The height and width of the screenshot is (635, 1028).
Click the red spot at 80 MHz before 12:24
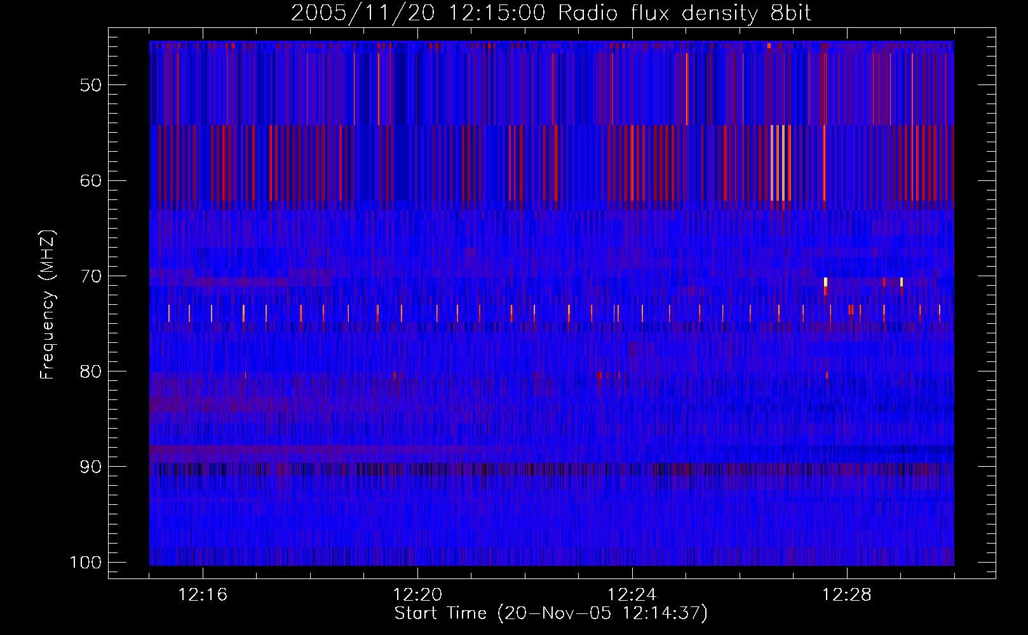coord(599,375)
